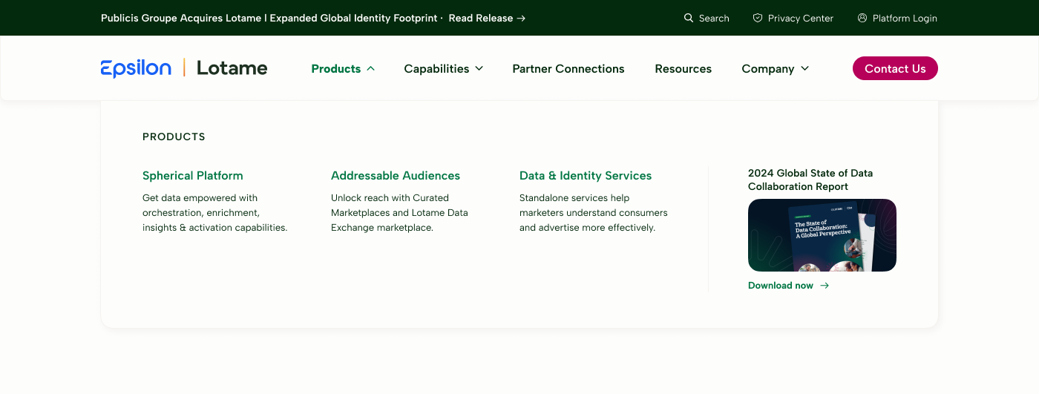
Task: Open the Products menu item
Action: pos(335,68)
